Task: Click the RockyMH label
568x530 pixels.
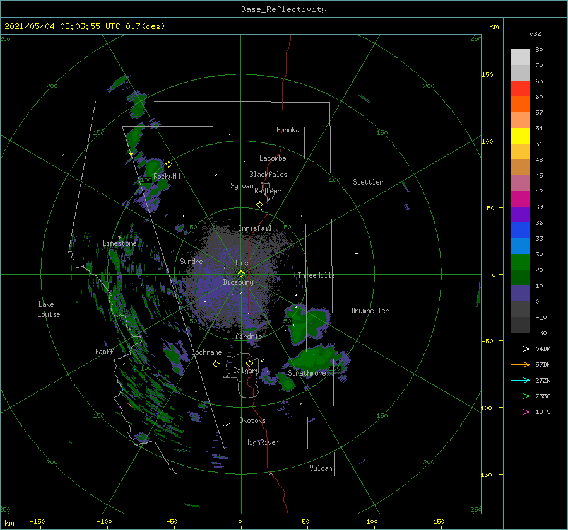Action: [167, 176]
